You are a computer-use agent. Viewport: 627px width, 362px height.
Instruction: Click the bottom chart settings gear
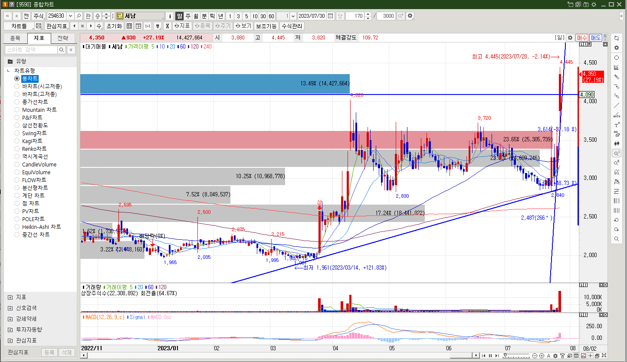click(555, 356)
